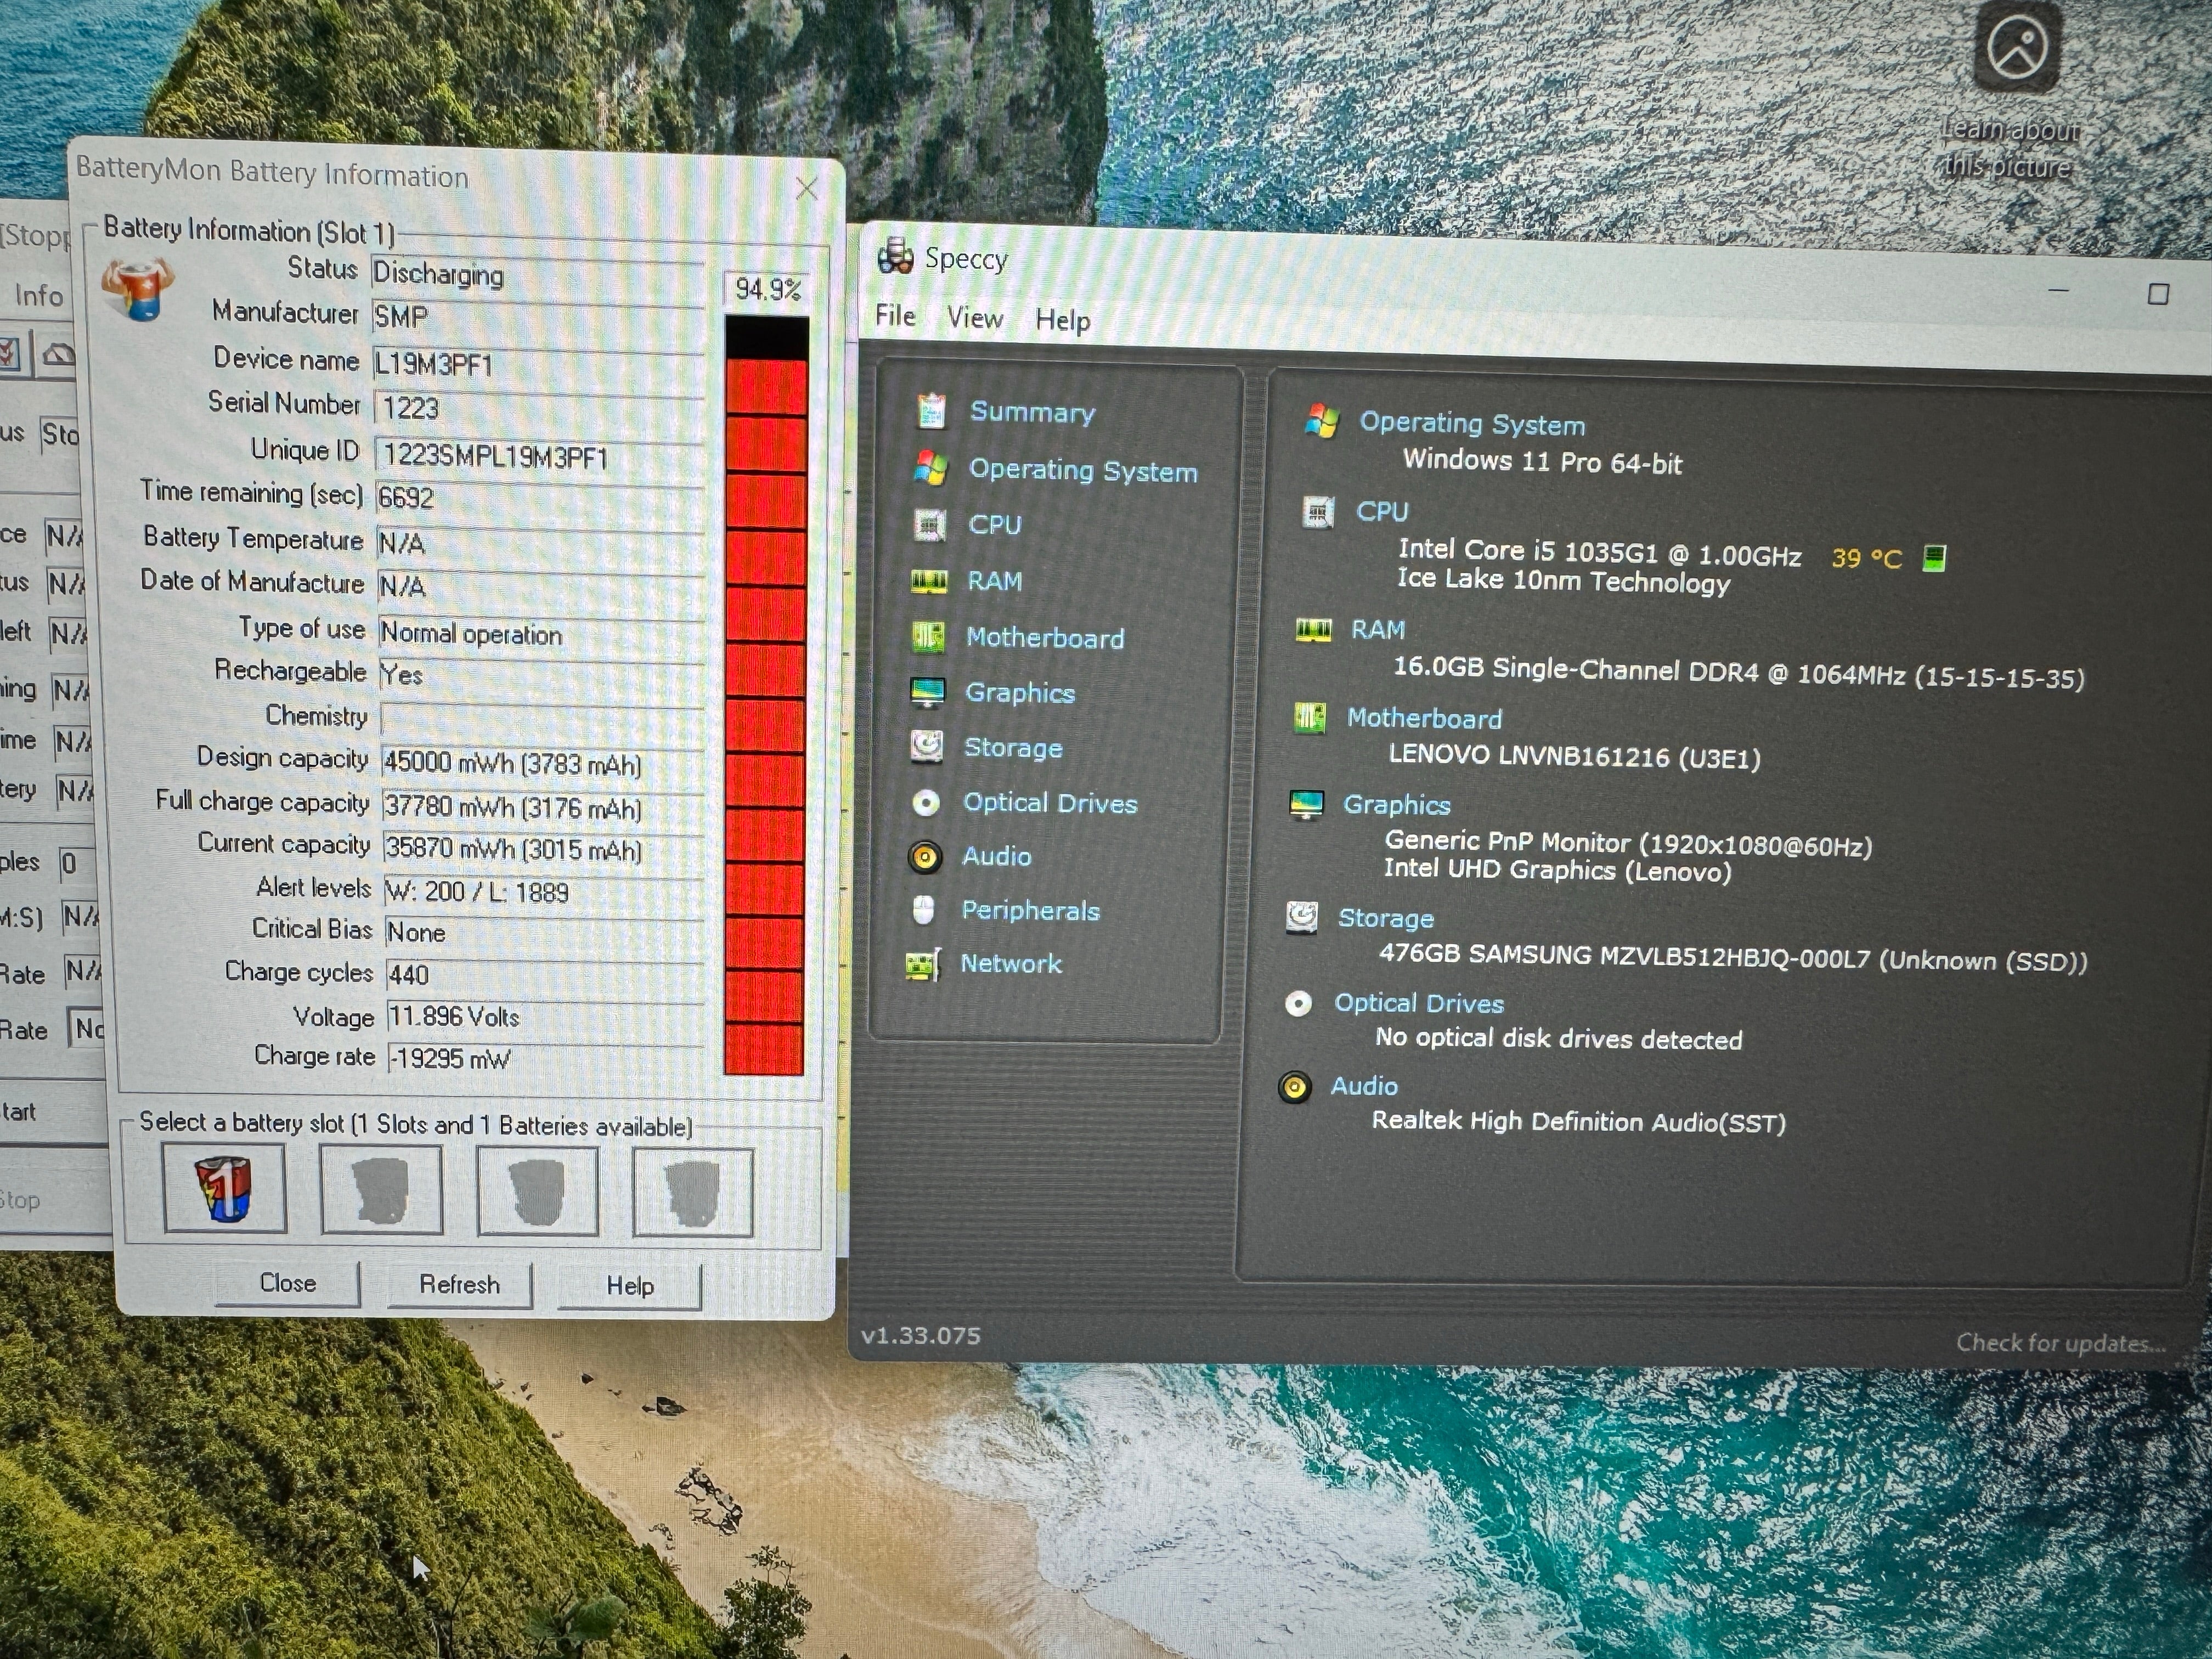Select Operating System in Speccy sidebar list
Screen dimensions: 2212x1659
(1083, 470)
